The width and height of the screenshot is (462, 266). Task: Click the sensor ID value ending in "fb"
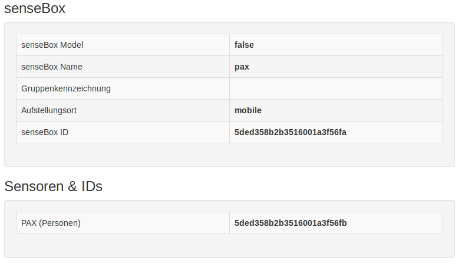tap(291, 223)
